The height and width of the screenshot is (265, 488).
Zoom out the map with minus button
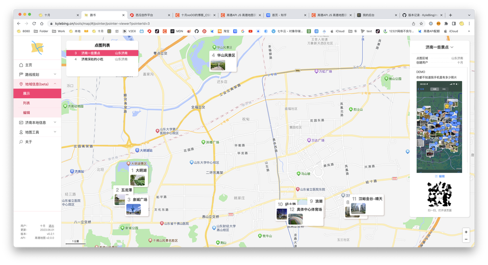click(x=466, y=239)
